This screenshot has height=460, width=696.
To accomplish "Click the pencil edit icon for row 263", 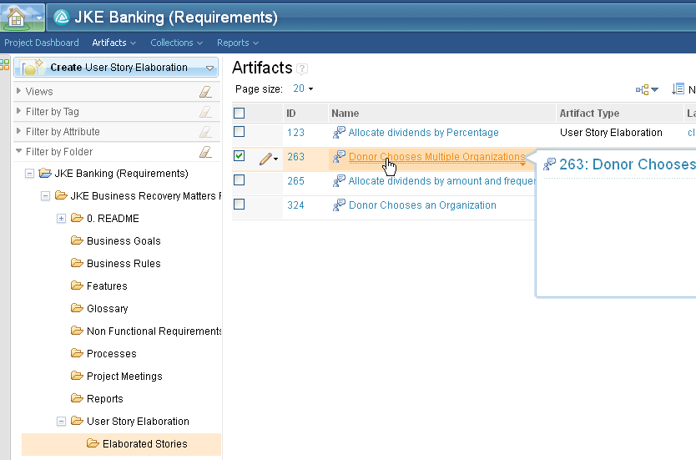I will (265, 159).
